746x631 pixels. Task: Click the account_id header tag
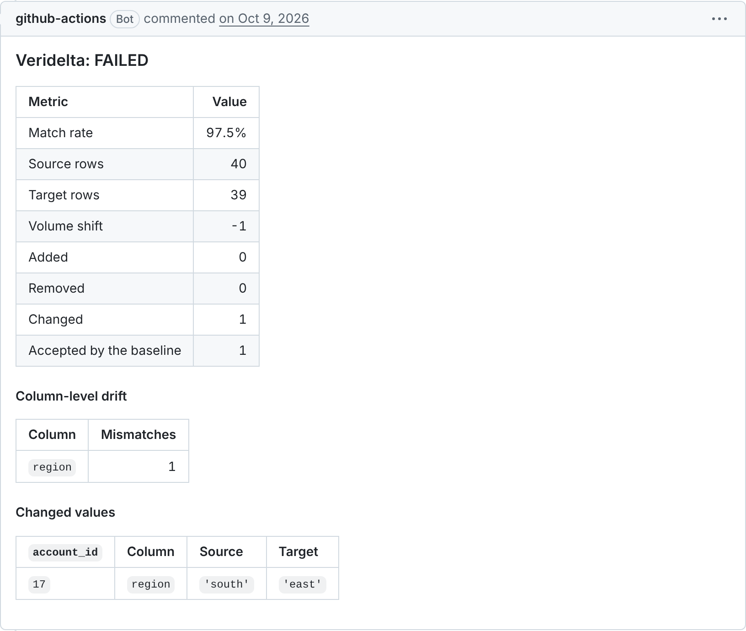tap(65, 552)
